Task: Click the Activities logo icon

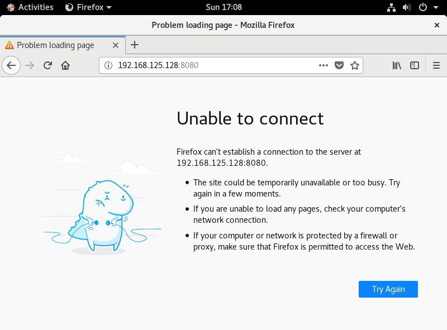Action: point(11,7)
